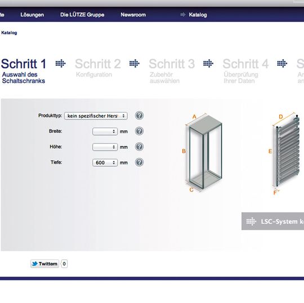Go to the Newsroom section

coord(133,15)
